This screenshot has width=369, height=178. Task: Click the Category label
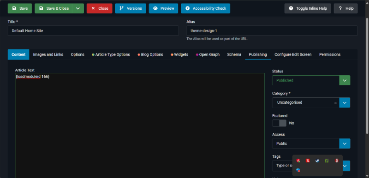pyautogui.click(x=281, y=93)
